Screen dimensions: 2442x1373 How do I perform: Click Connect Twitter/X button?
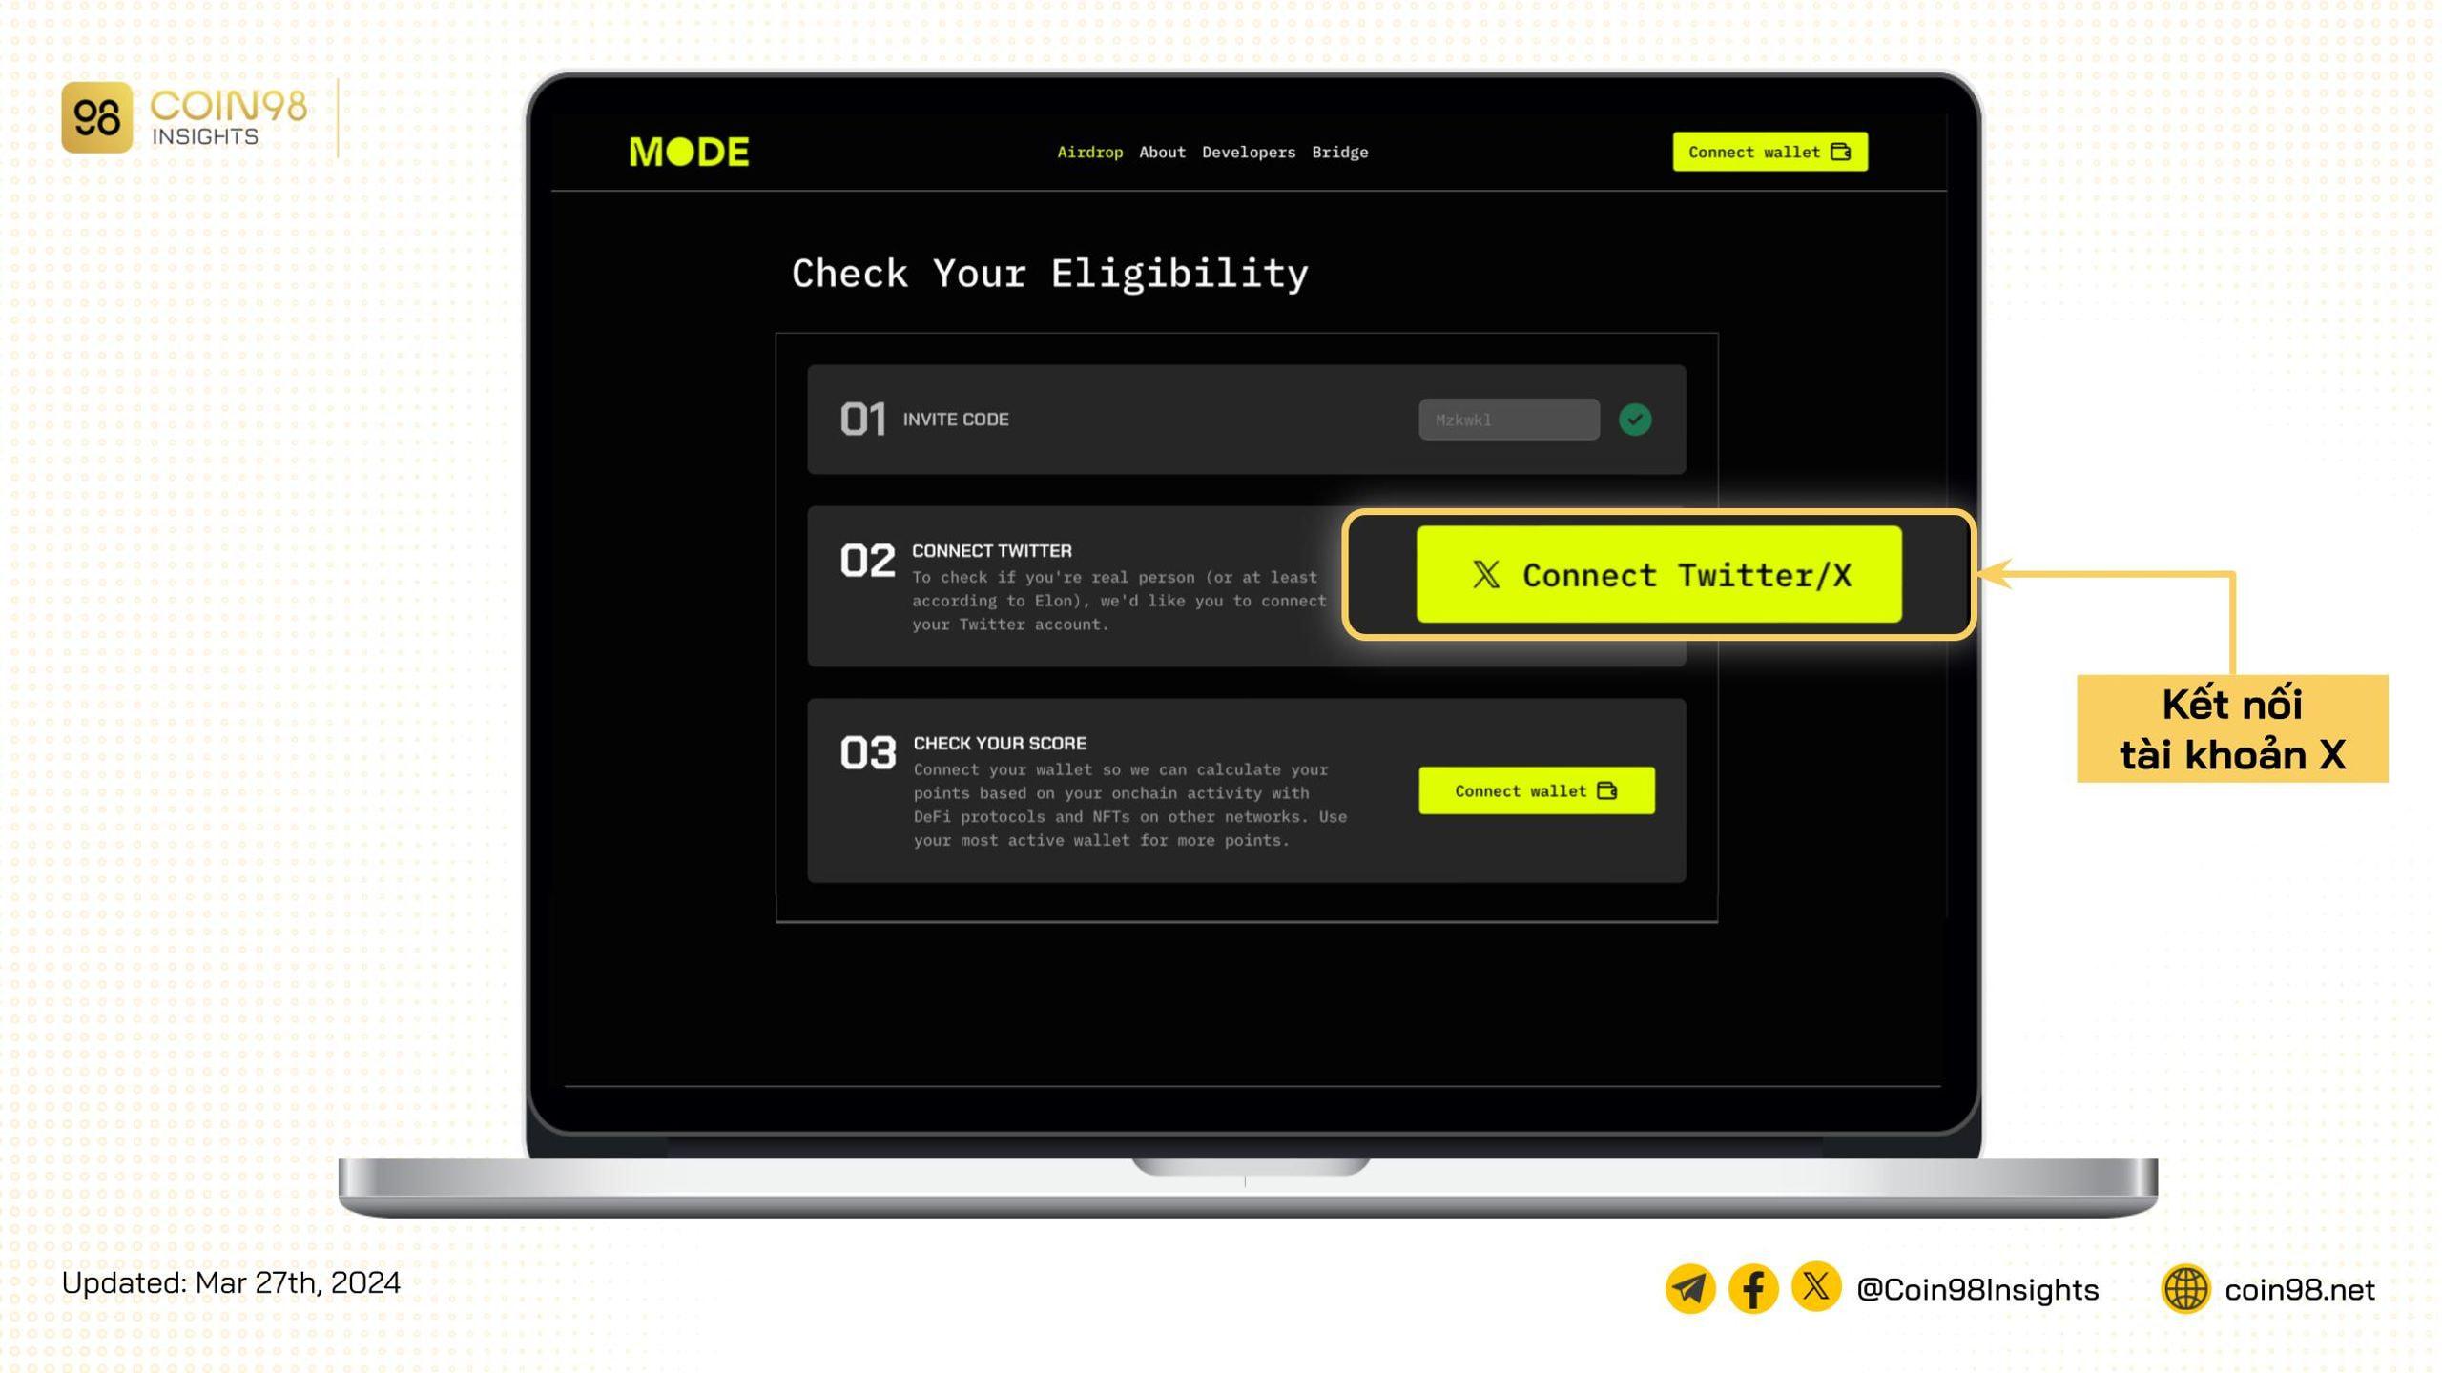1659,573
